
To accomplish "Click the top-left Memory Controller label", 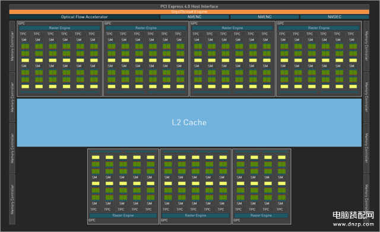I will click(x=12, y=46).
